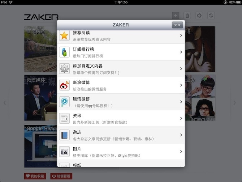This screenshot has width=242, height=182.
Task: Go to the previous page with left arrow
Action: pos(5,102)
